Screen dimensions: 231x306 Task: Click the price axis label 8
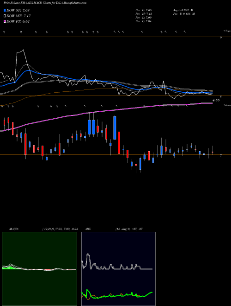[221, 97]
